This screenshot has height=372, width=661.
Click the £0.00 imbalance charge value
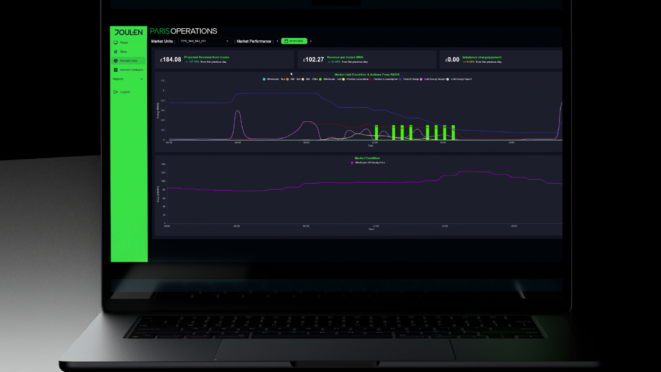[452, 60]
